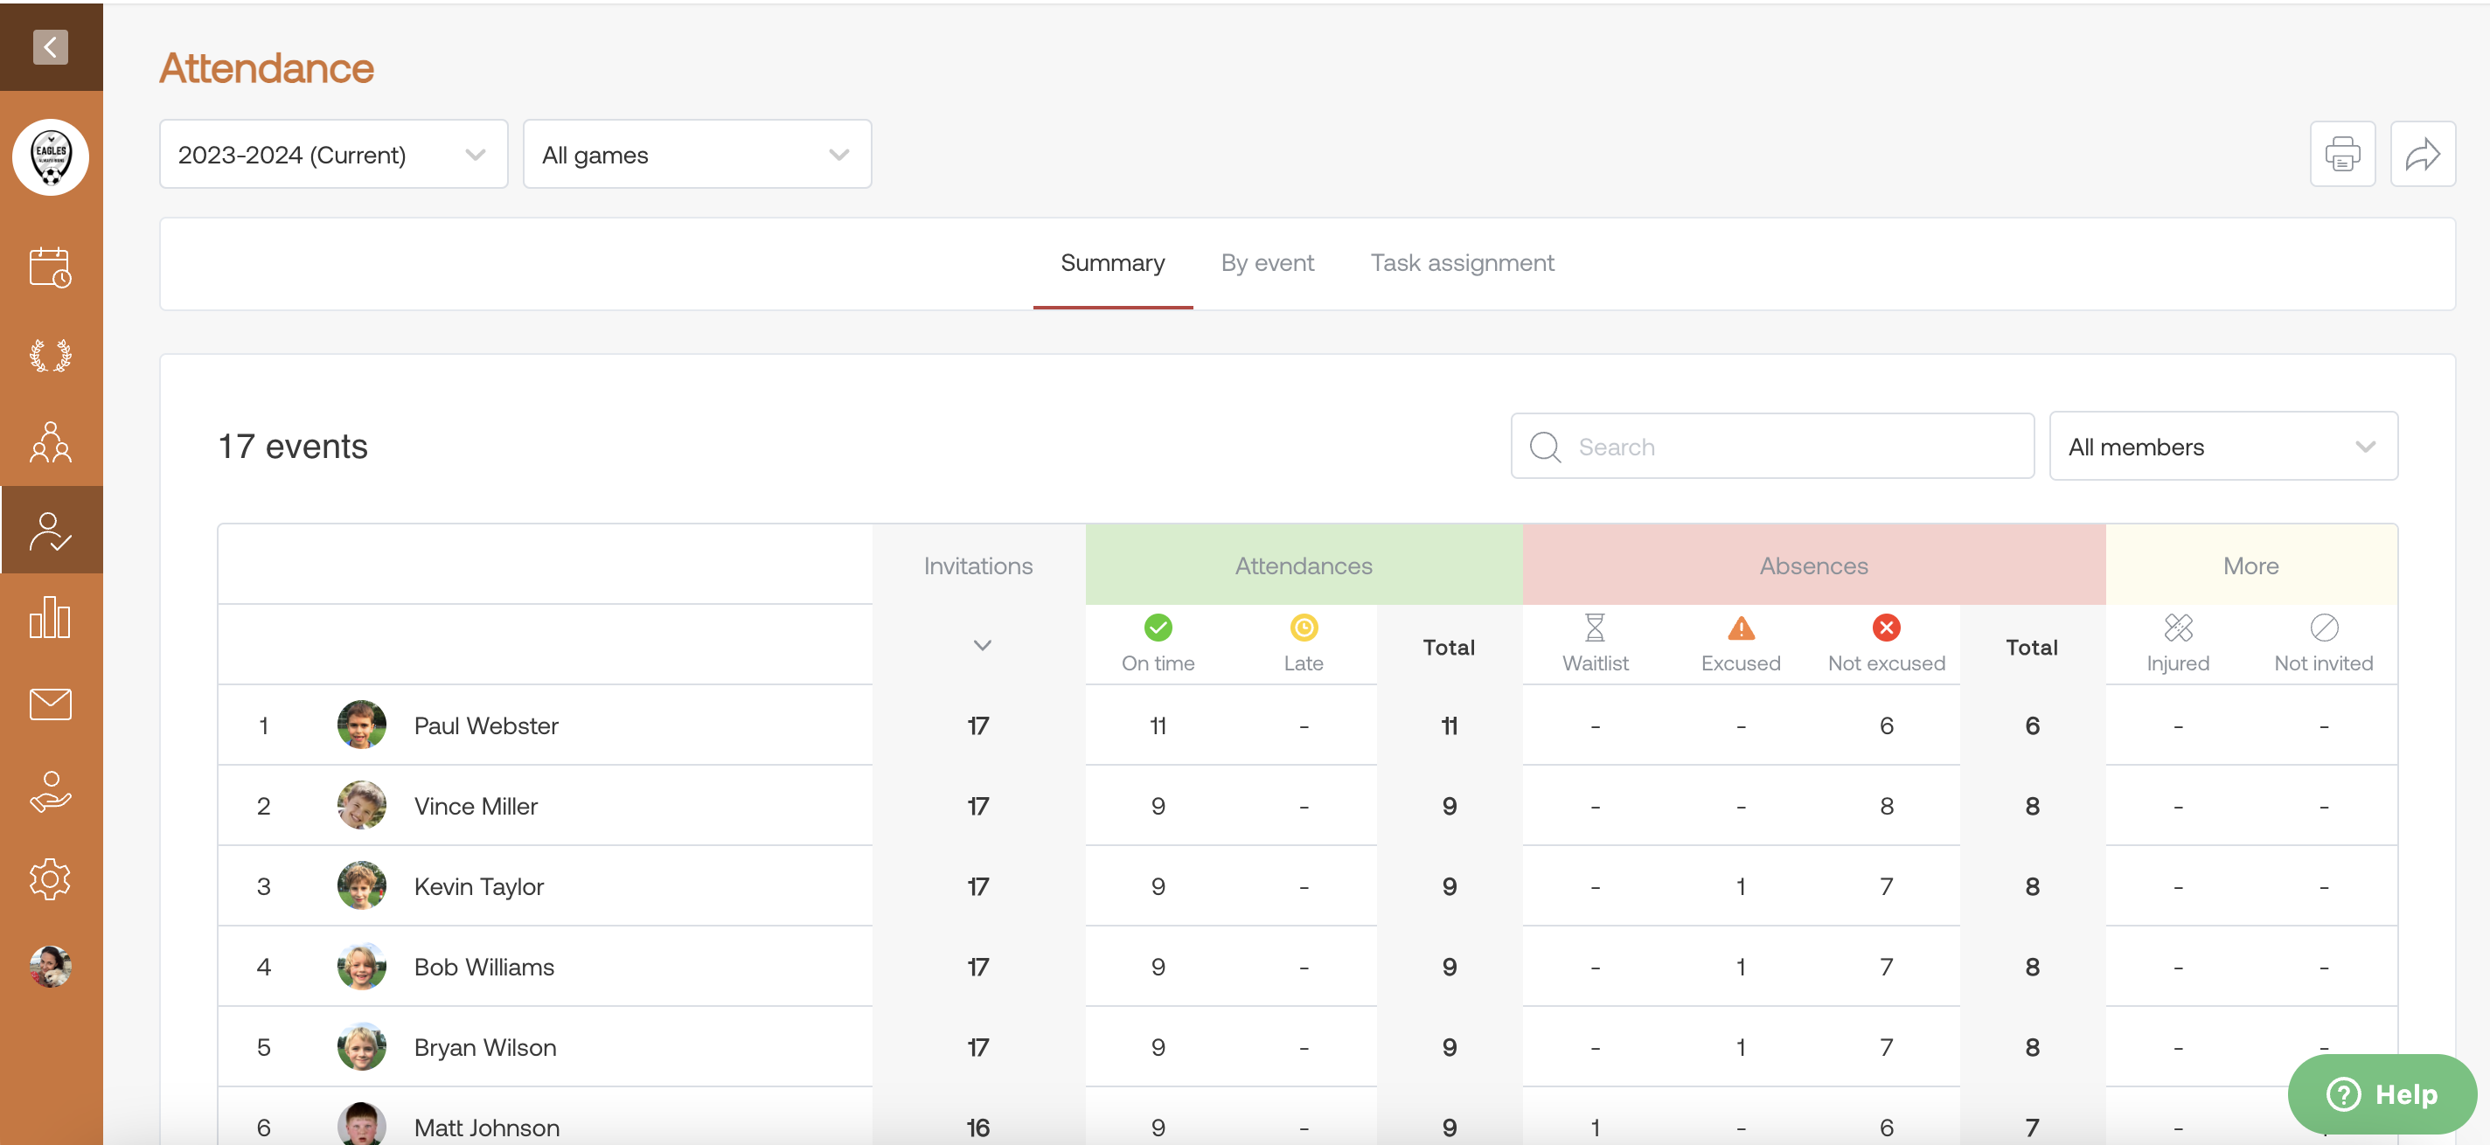Viewport: 2490px width, 1145px height.
Task: Click Kevin Taylor's avatar photo
Action: 361,885
